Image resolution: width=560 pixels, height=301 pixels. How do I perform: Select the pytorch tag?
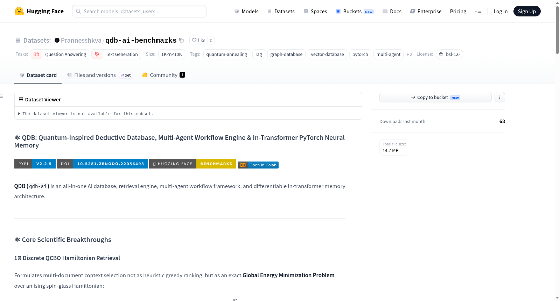point(360,54)
